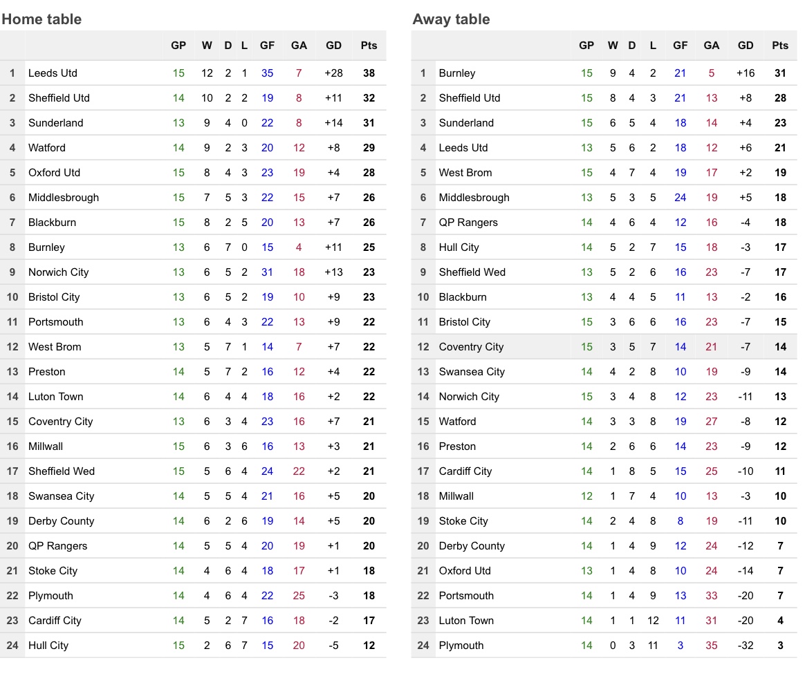Click Burnley in the Away table
Viewport: 805px width, 676px height.
(457, 73)
